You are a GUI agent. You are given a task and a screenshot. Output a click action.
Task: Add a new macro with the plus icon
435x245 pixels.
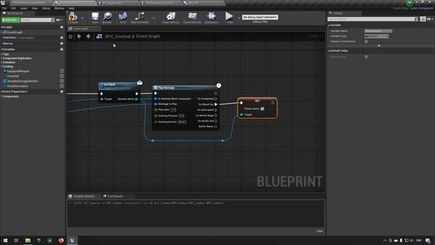point(62,44)
